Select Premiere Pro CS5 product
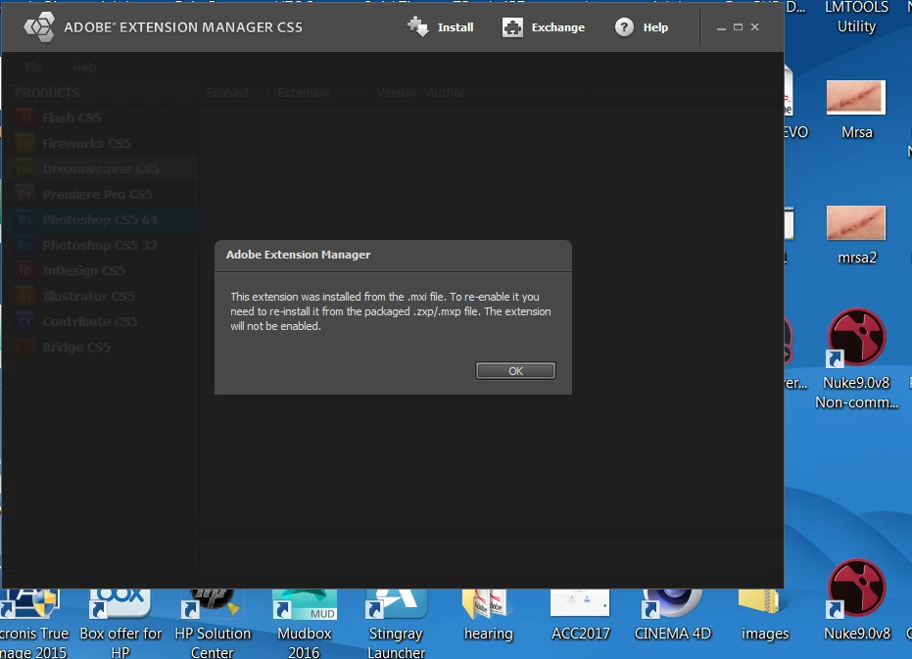The image size is (912, 659). (100, 194)
